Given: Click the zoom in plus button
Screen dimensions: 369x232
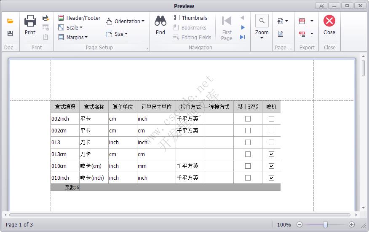Looking at the screenshot, I should pyautogui.click(x=352, y=224).
